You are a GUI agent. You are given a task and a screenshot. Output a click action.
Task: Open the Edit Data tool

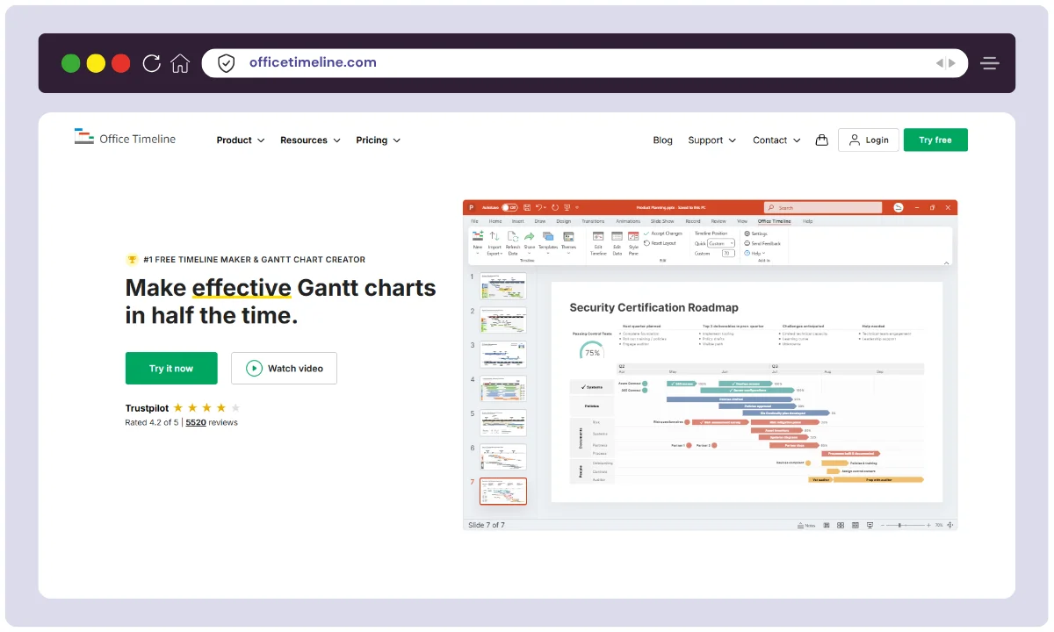click(617, 239)
